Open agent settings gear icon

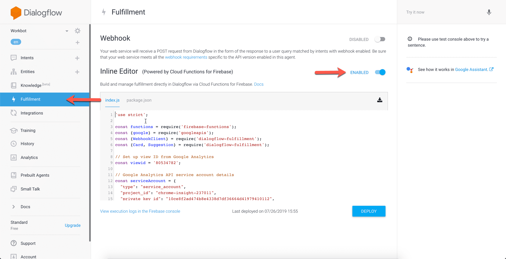(x=77, y=31)
